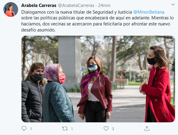Click the reply count number 1
178x135 pixels.
pyautogui.click(x=31, y=129)
